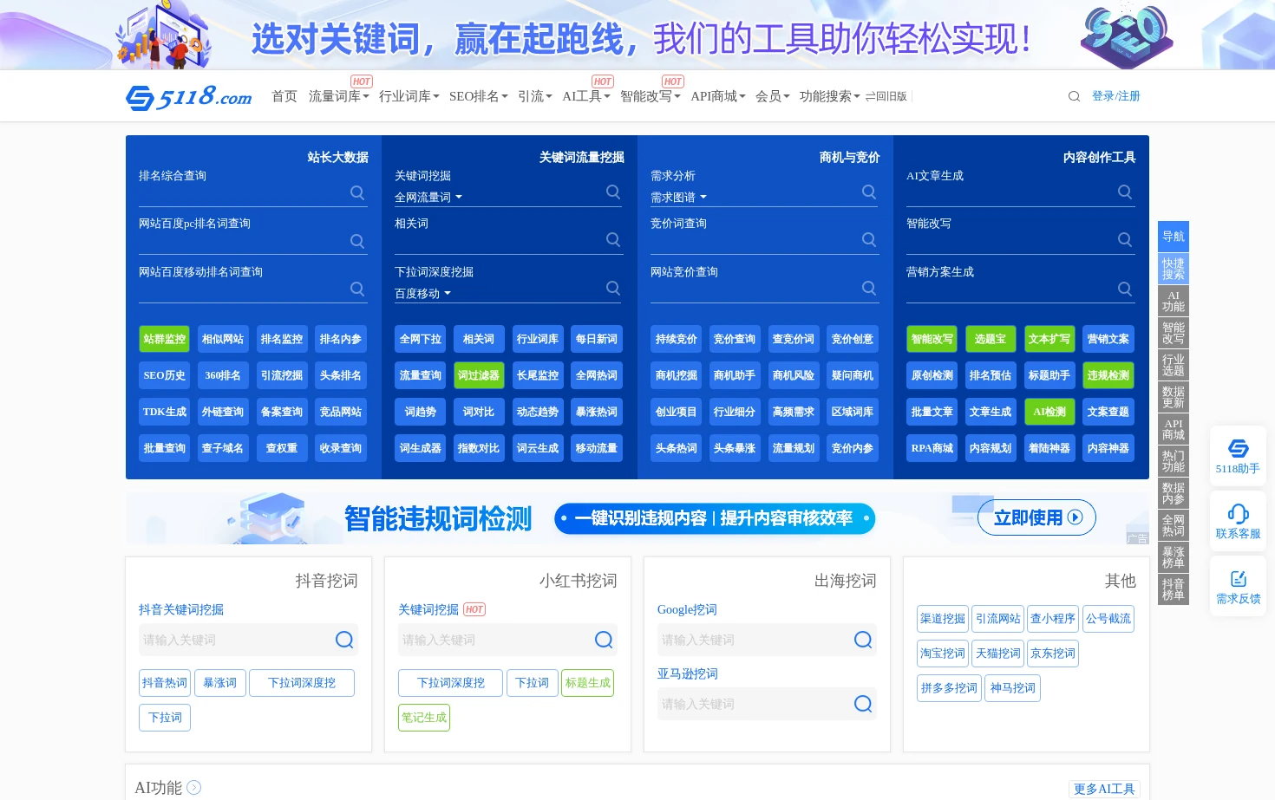Open RPA商城 tool button
The width and height of the screenshot is (1275, 800).
932,448
